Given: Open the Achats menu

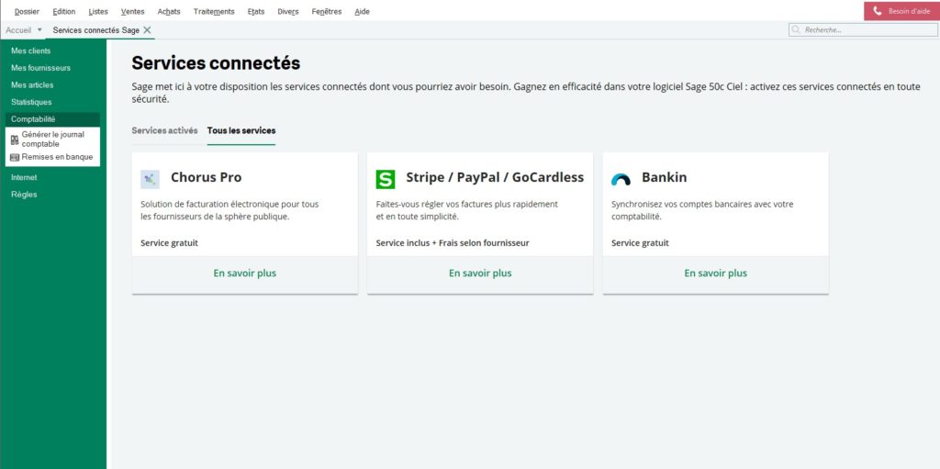Looking at the screenshot, I should [x=169, y=11].
